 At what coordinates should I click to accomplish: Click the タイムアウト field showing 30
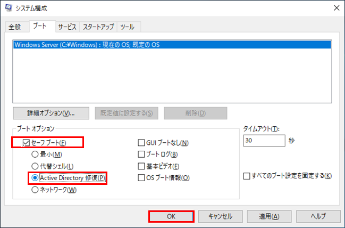264,141
